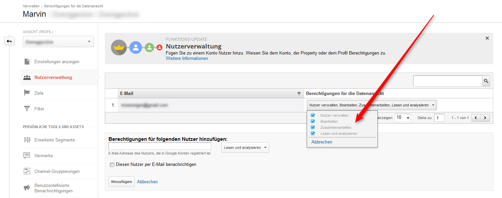Click the search magnifier icon
This screenshot has width=502, height=198.
point(486,81)
